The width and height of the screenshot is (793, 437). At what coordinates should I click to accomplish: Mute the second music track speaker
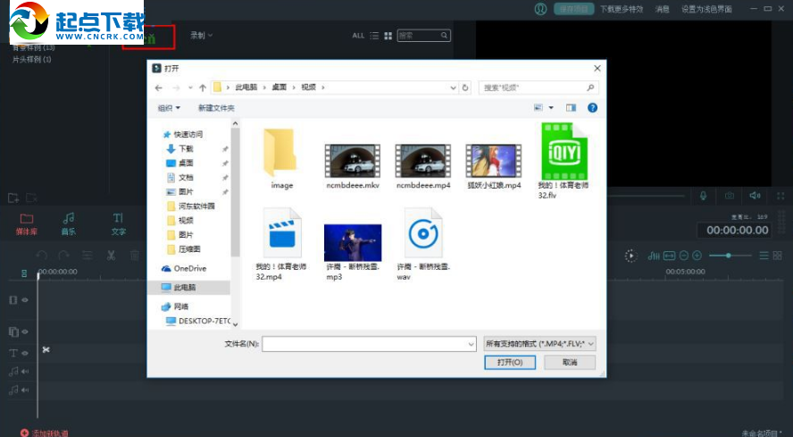(x=25, y=390)
